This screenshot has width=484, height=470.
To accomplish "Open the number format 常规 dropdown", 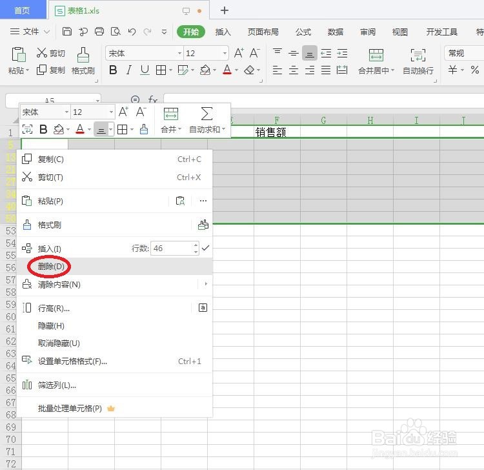I will click(464, 53).
